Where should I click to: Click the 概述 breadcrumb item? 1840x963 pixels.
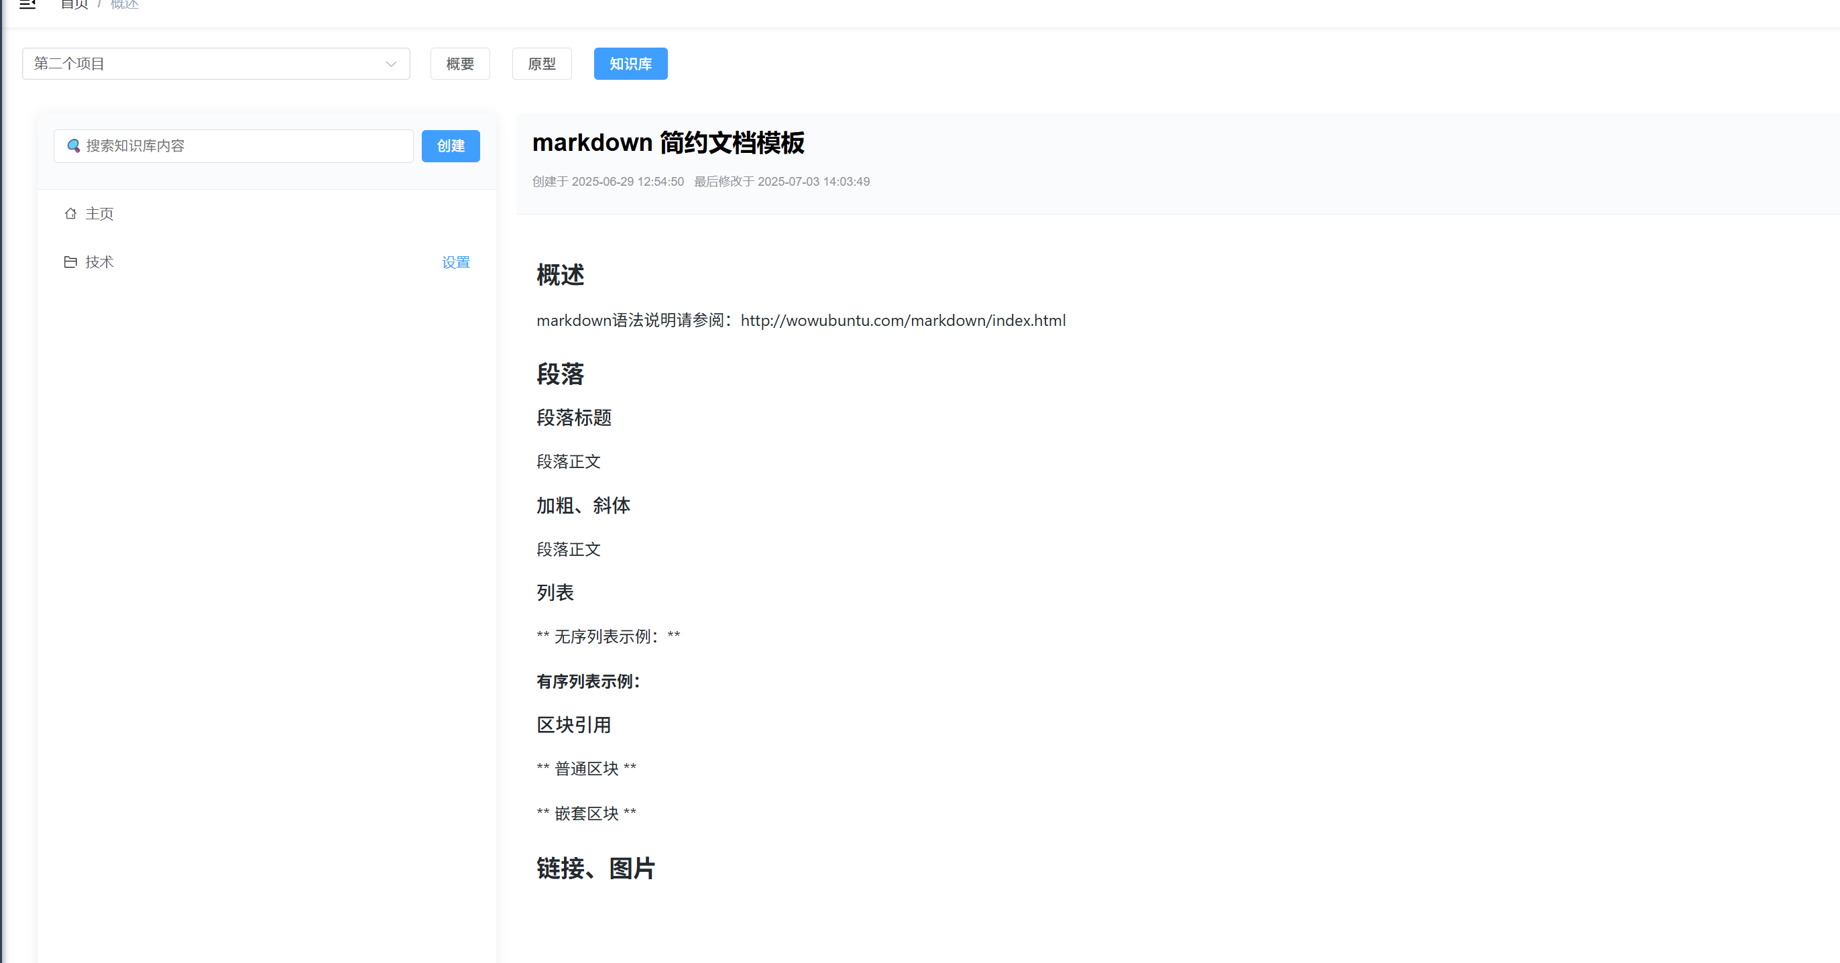tap(124, 4)
